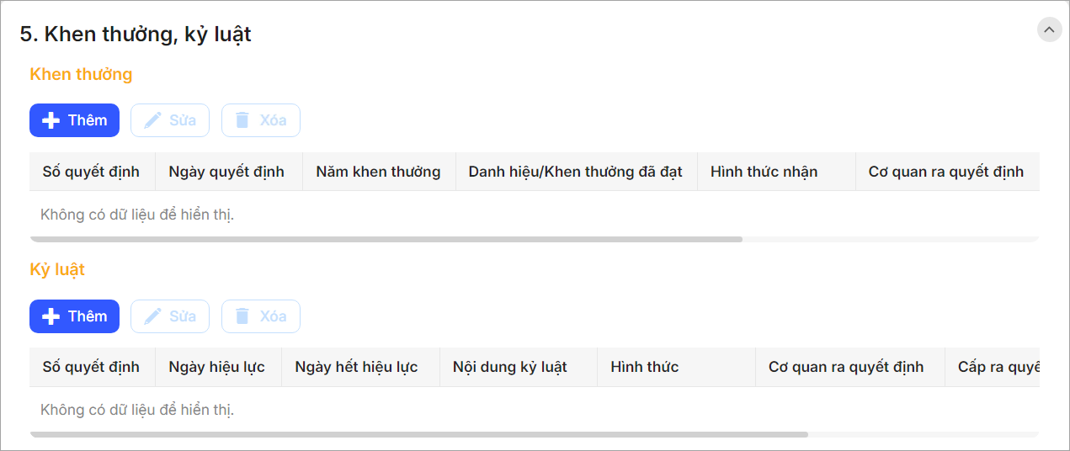Collapse the Khen thưởng, kỷ luật section
Image resolution: width=1070 pixels, height=451 pixels.
click(1049, 30)
